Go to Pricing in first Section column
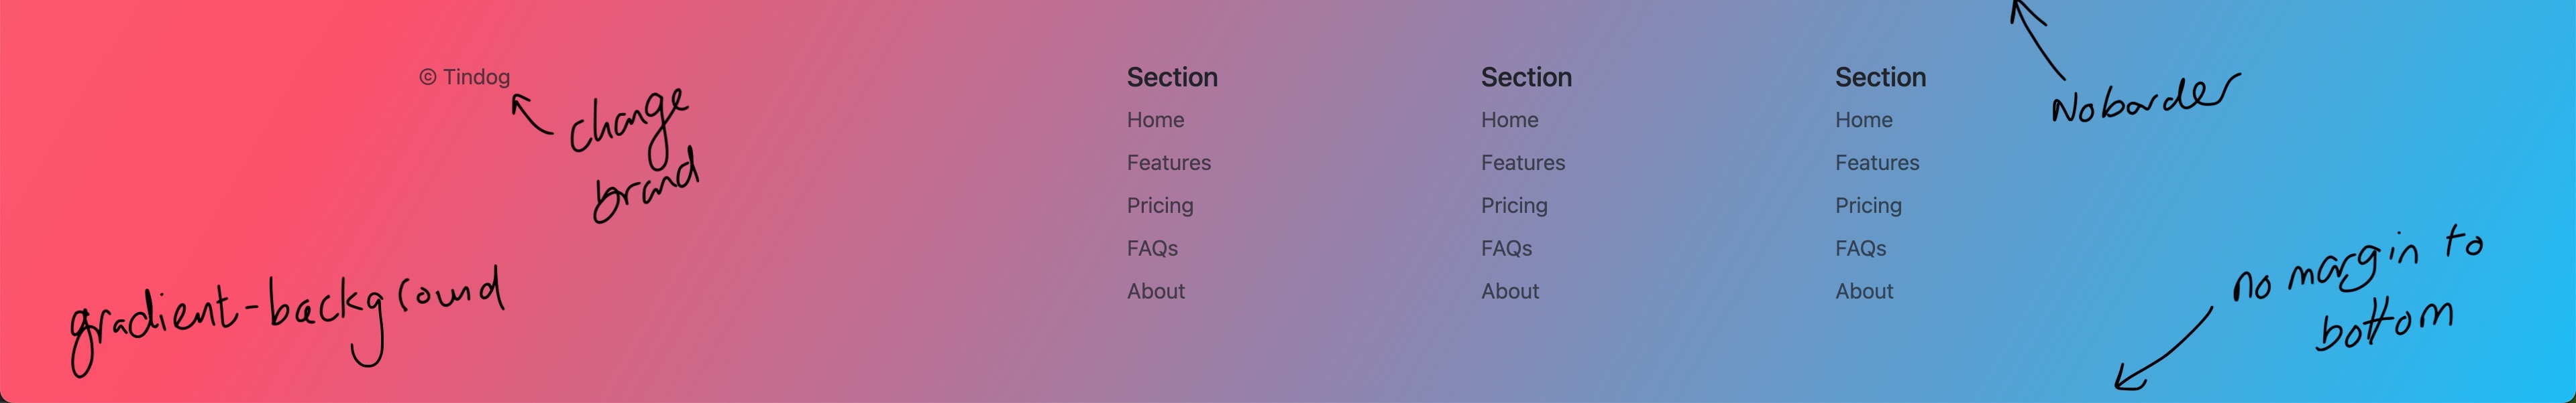 point(1160,206)
